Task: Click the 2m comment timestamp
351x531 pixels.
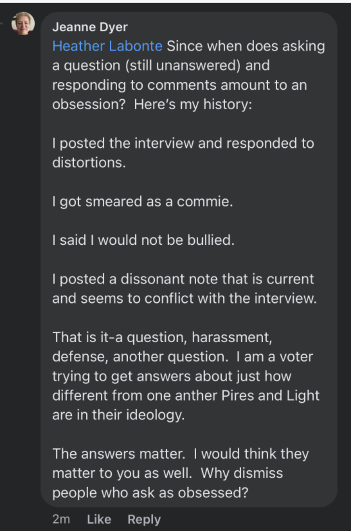Action: (x=61, y=519)
